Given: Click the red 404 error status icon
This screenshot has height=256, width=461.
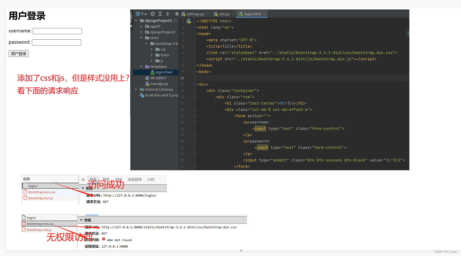Looking at the screenshot, I should [104, 239].
